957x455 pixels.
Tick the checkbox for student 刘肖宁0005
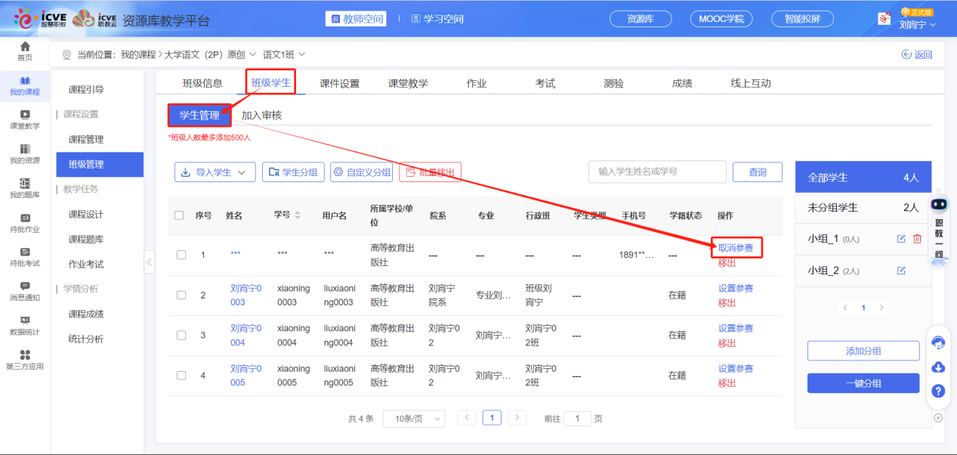pyautogui.click(x=181, y=376)
